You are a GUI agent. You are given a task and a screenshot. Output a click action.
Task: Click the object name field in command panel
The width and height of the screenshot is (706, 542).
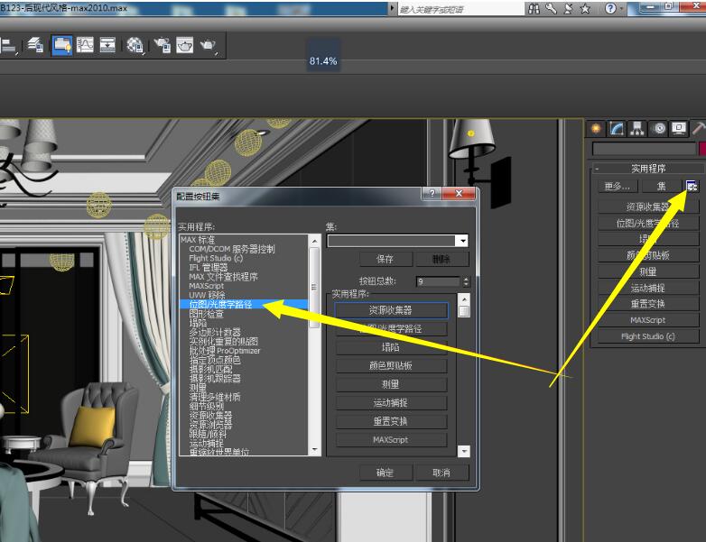645,149
